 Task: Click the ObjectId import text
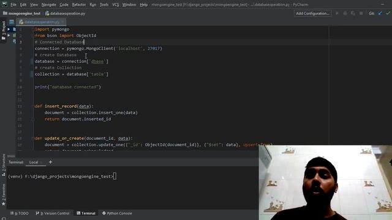[x=86, y=35]
